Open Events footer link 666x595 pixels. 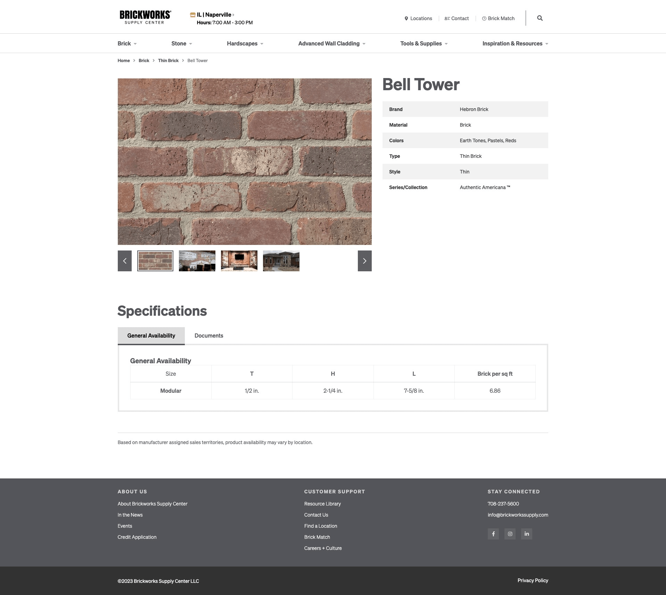point(125,526)
